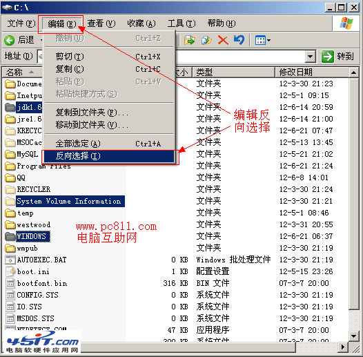Click the blue Undo arrow toolbar icon
The image size is (363, 357).
point(239,40)
